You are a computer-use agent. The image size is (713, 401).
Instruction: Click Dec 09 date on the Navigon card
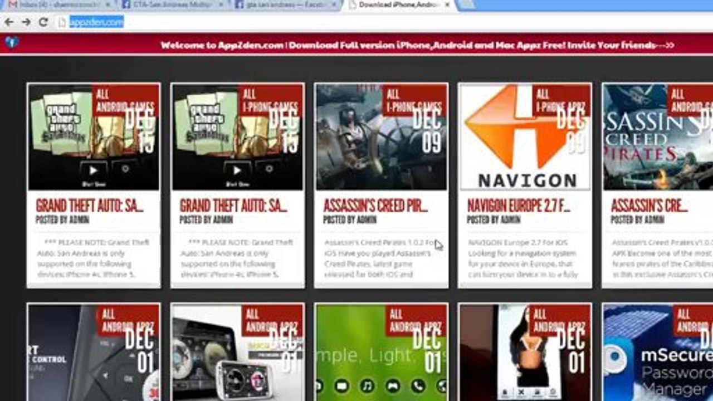point(572,130)
